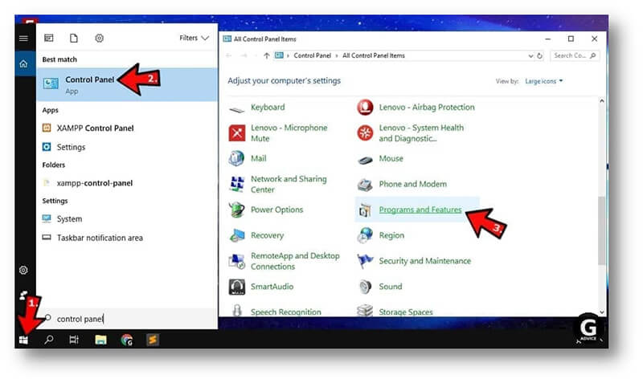
Task: Open the Programs and Features icon
Action: point(365,210)
